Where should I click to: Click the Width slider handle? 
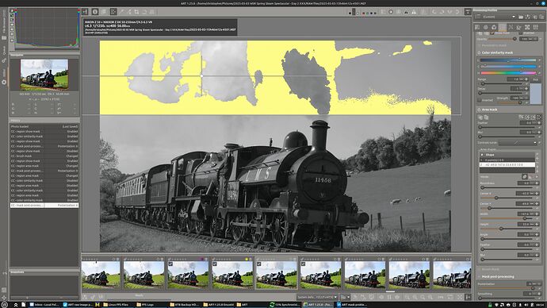tap(525, 218)
